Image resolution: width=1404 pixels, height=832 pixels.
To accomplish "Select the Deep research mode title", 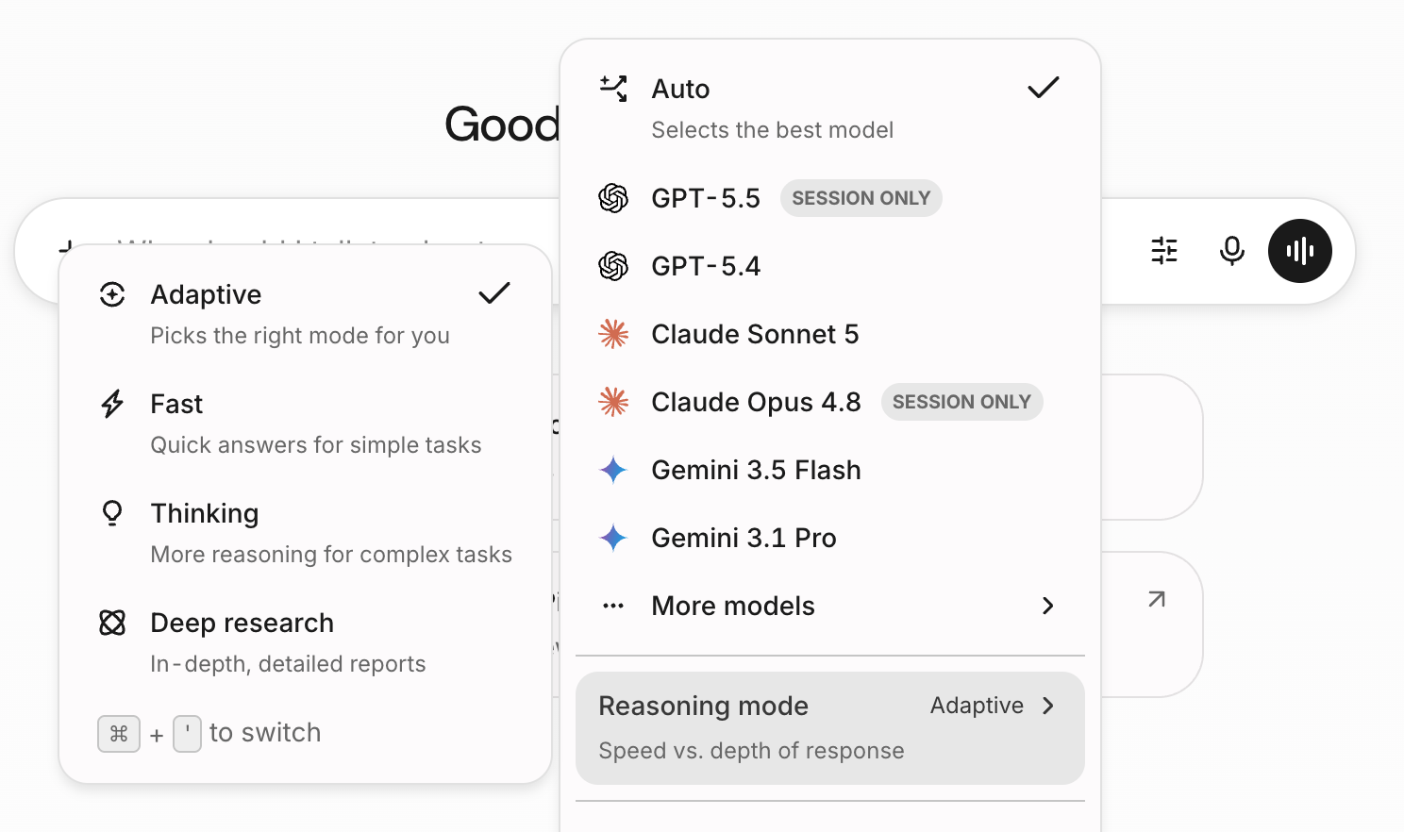I will (242, 623).
